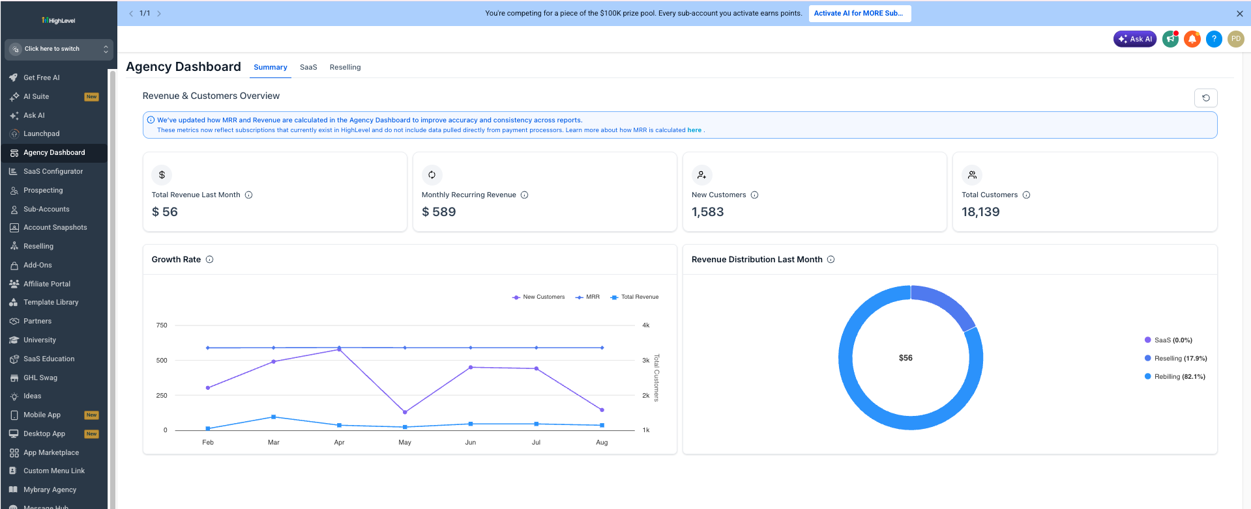Screen dimensions: 1251x509
Task: Click the refresh icon in Revenue Overview
Action: click(x=1205, y=98)
